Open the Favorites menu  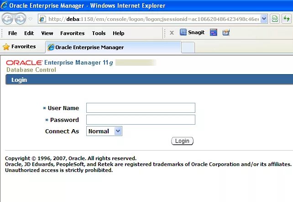click(72, 33)
